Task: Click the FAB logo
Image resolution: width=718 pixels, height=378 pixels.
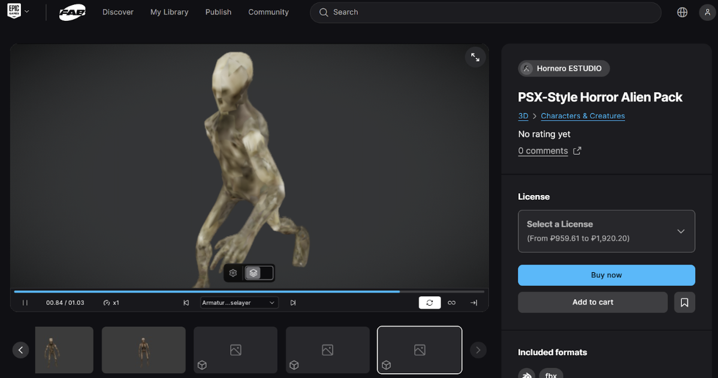Action: [72, 11]
